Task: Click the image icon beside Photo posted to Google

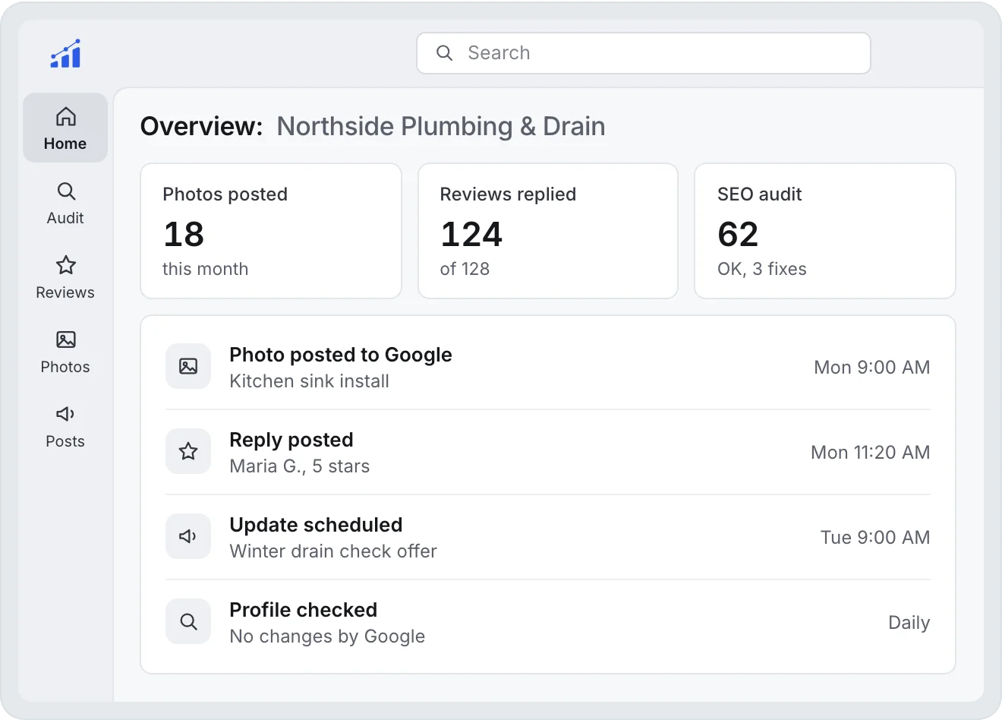Action: [188, 366]
